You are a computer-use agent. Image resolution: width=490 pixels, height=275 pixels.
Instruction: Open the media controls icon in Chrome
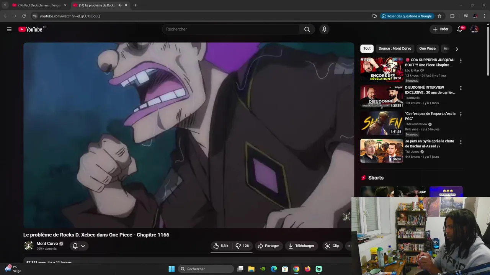point(466,16)
